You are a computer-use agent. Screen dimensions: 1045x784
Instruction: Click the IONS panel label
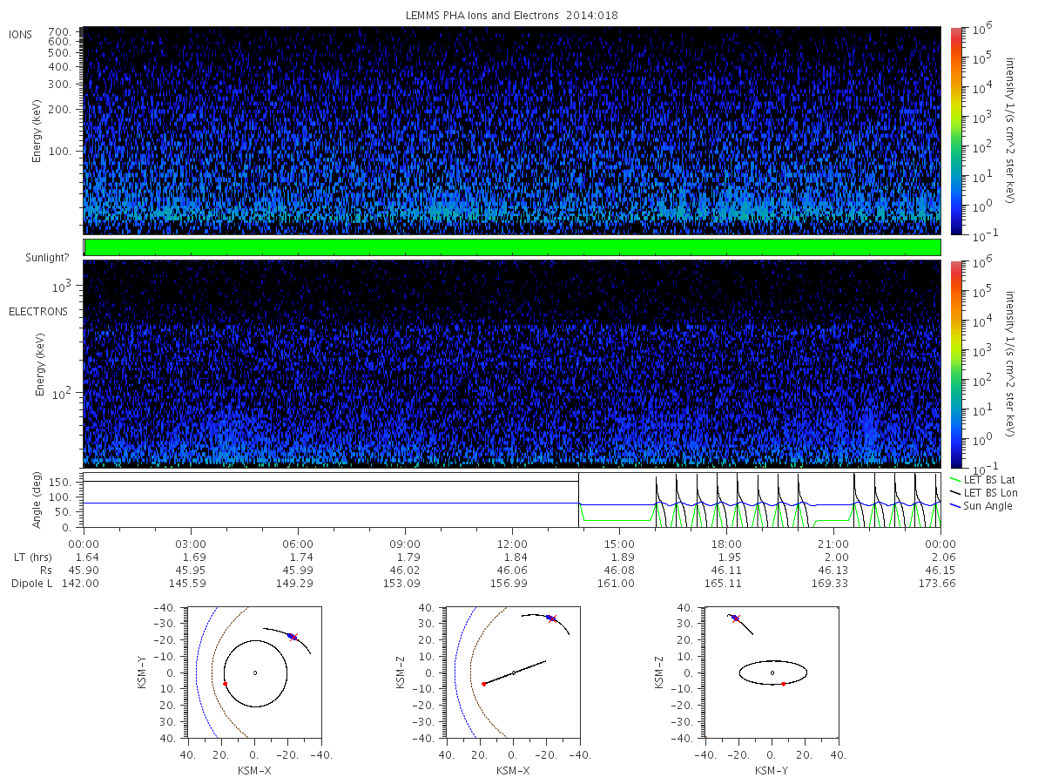tap(21, 35)
